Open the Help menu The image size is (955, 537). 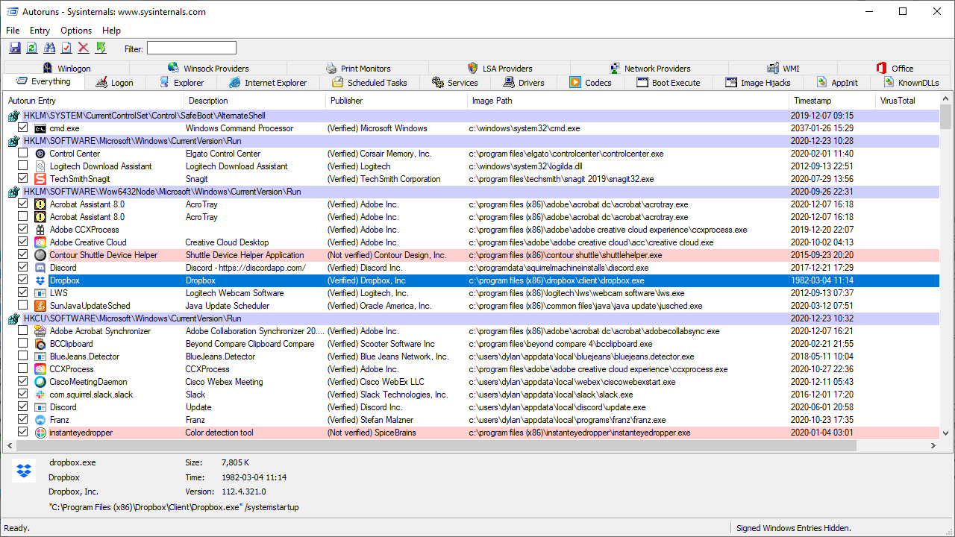(x=111, y=31)
